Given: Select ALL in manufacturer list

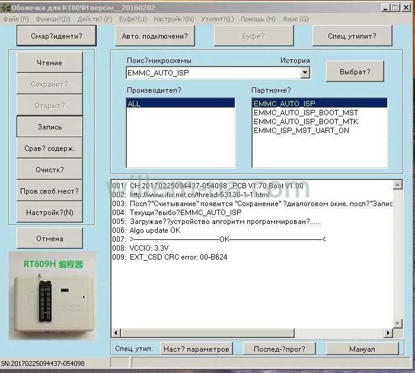Looking at the screenshot, I should pos(180,103).
